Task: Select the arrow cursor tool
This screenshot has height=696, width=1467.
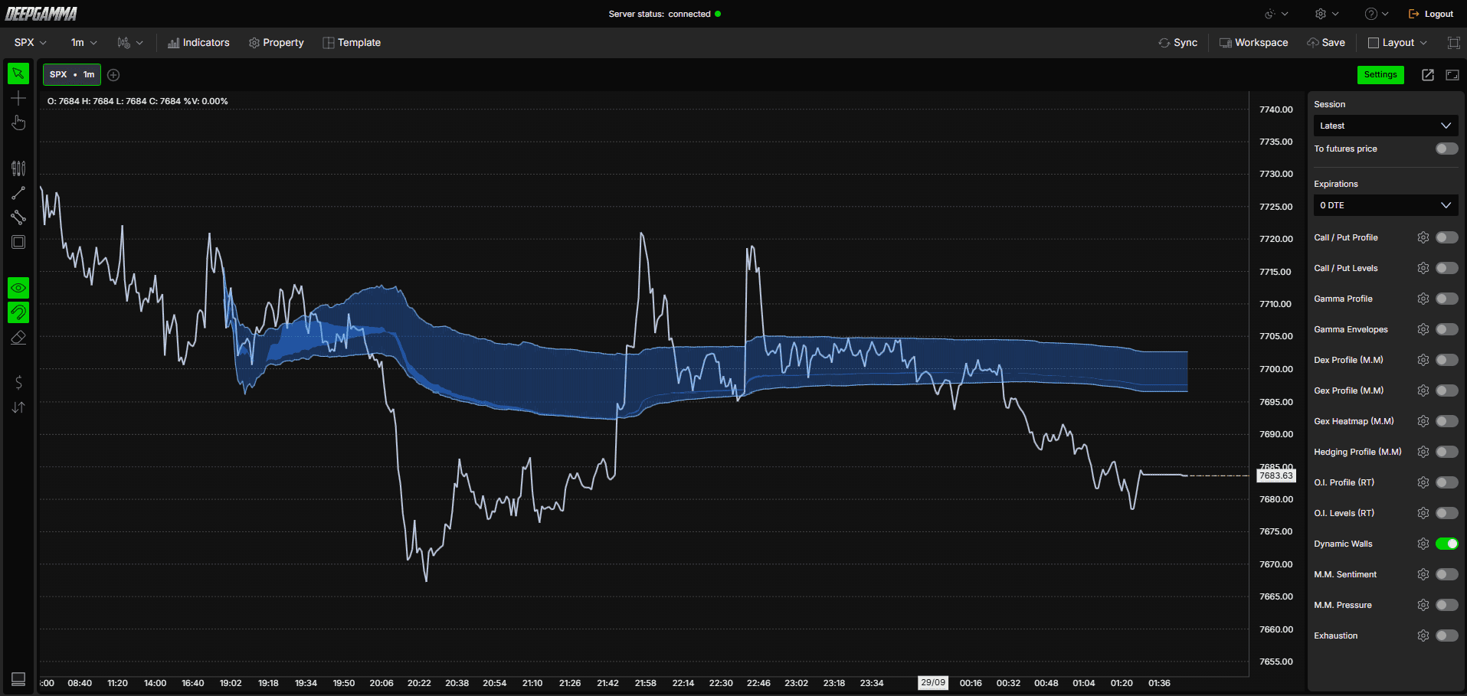Action: (18, 74)
